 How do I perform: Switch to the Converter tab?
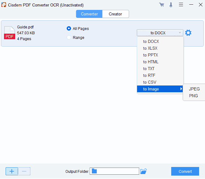pos(89,14)
